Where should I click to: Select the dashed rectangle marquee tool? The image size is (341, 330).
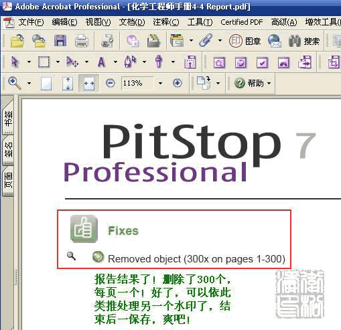(44, 62)
